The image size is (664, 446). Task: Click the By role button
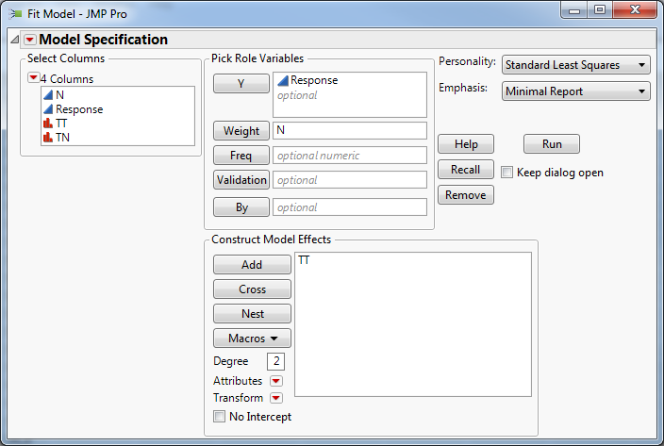tap(241, 207)
